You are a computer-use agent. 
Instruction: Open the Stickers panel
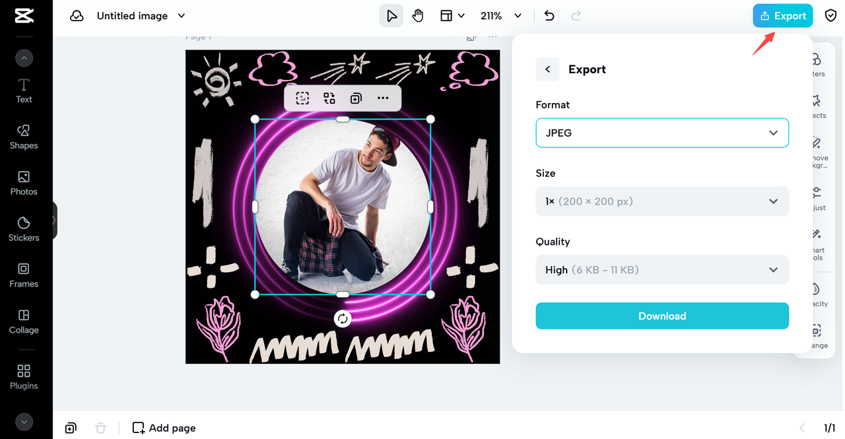24,229
